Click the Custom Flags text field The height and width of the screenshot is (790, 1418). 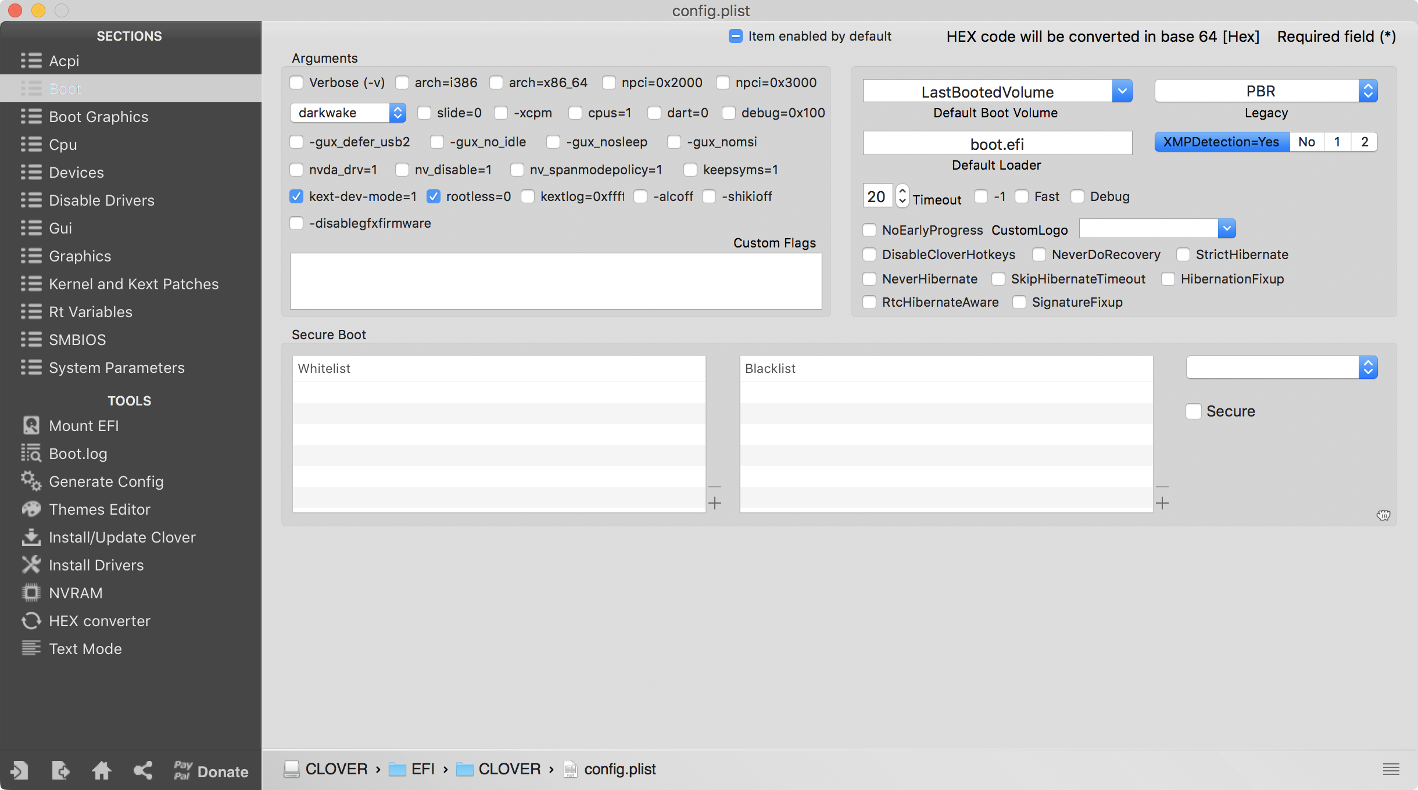556,281
